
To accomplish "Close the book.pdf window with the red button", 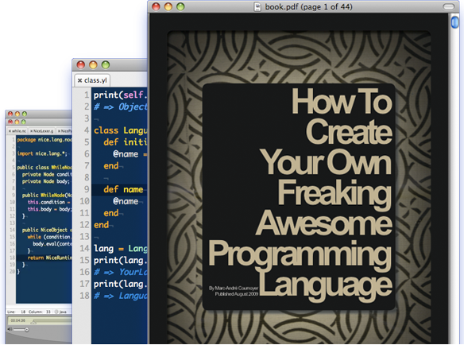I will pos(156,6).
